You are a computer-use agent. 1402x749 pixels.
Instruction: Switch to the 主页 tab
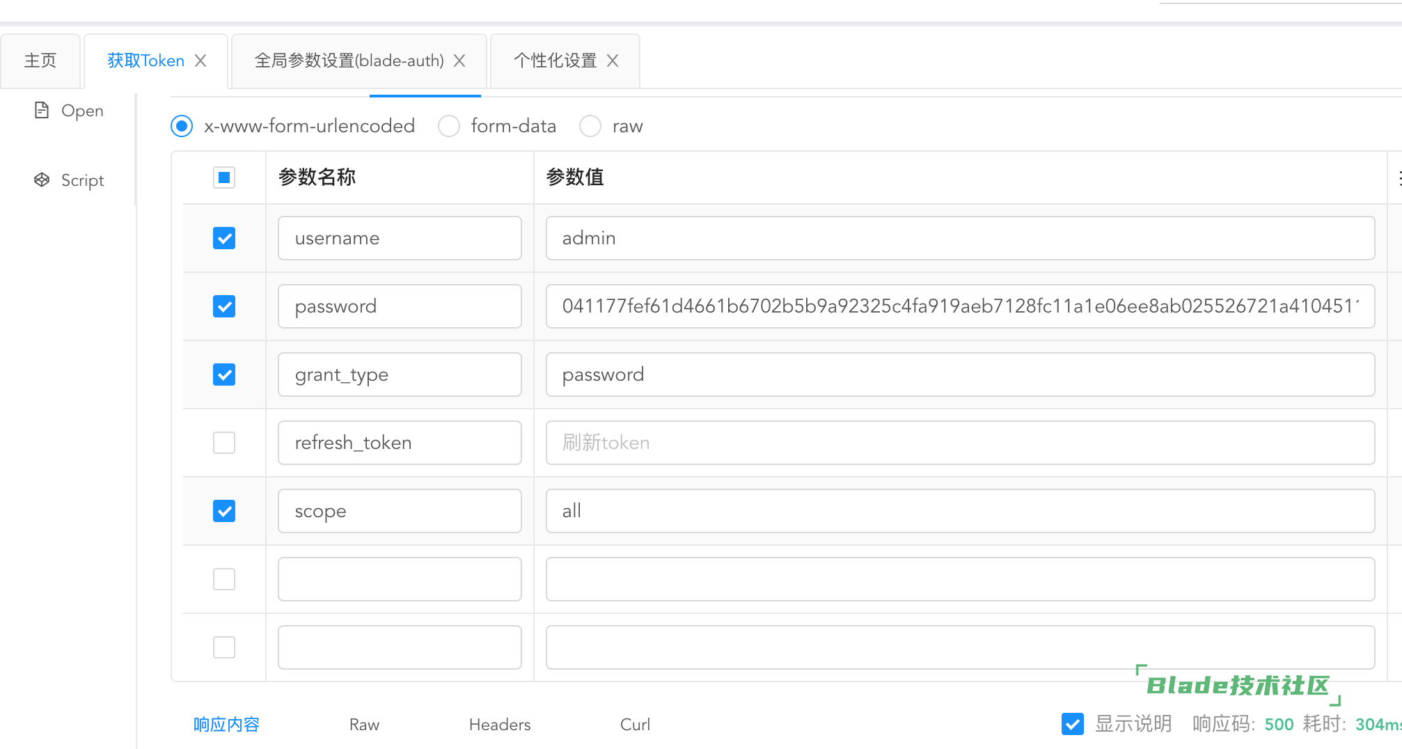click(40, 61)
